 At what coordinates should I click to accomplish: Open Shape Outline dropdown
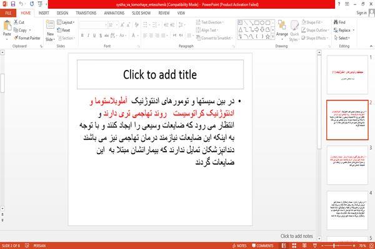click(315, 30)
